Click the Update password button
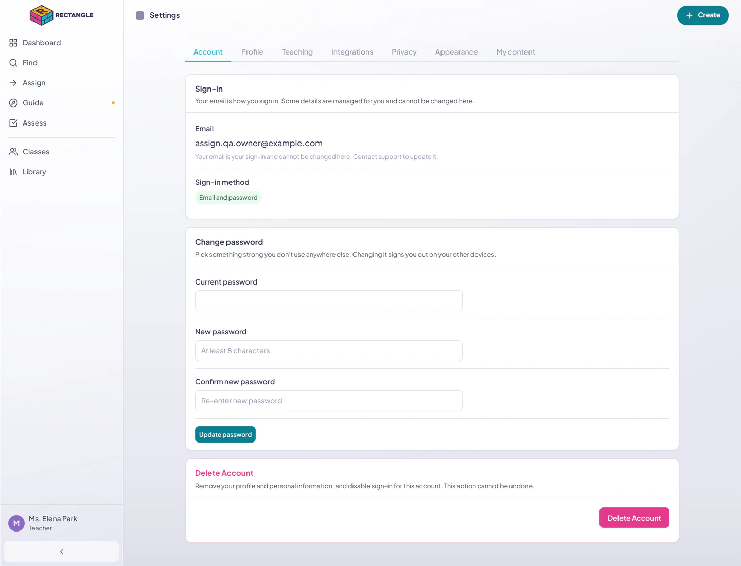 (225, 434)
